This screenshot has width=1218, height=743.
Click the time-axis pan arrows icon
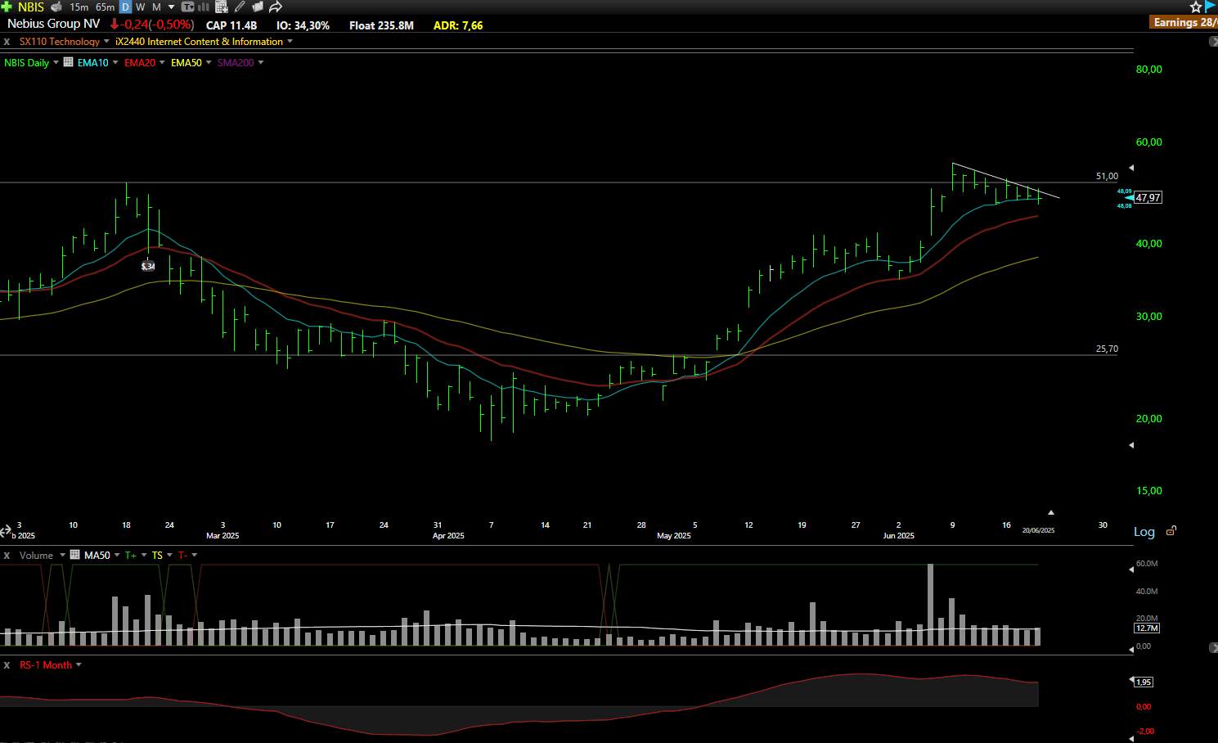click(6, 531)
